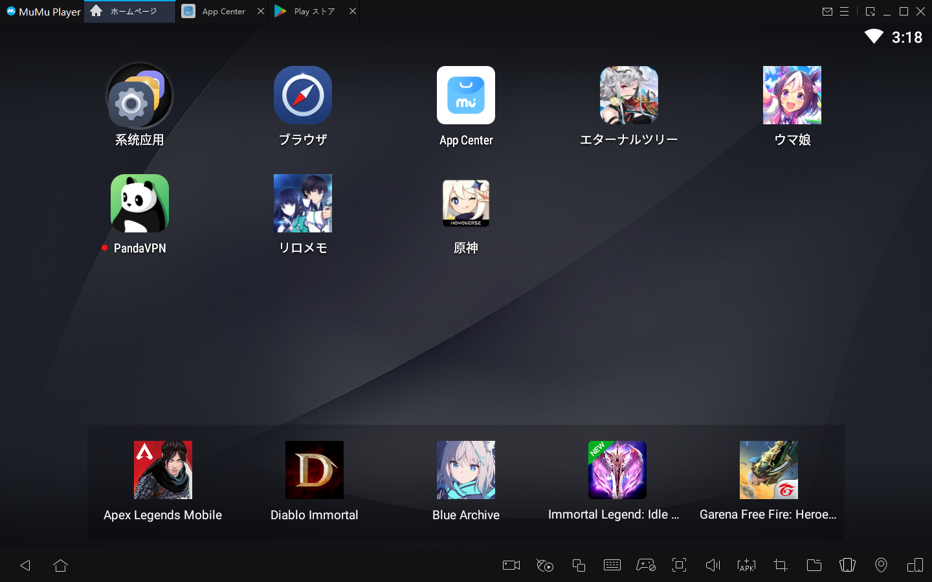Open the shared folder icon
Image resolution: width=932 pixels, height=582 pixels.
pyautogui.click(x=814, y=565)
